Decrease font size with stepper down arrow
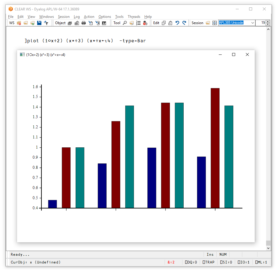Viewport: 278px width, 273px height. tap(268, 24)
